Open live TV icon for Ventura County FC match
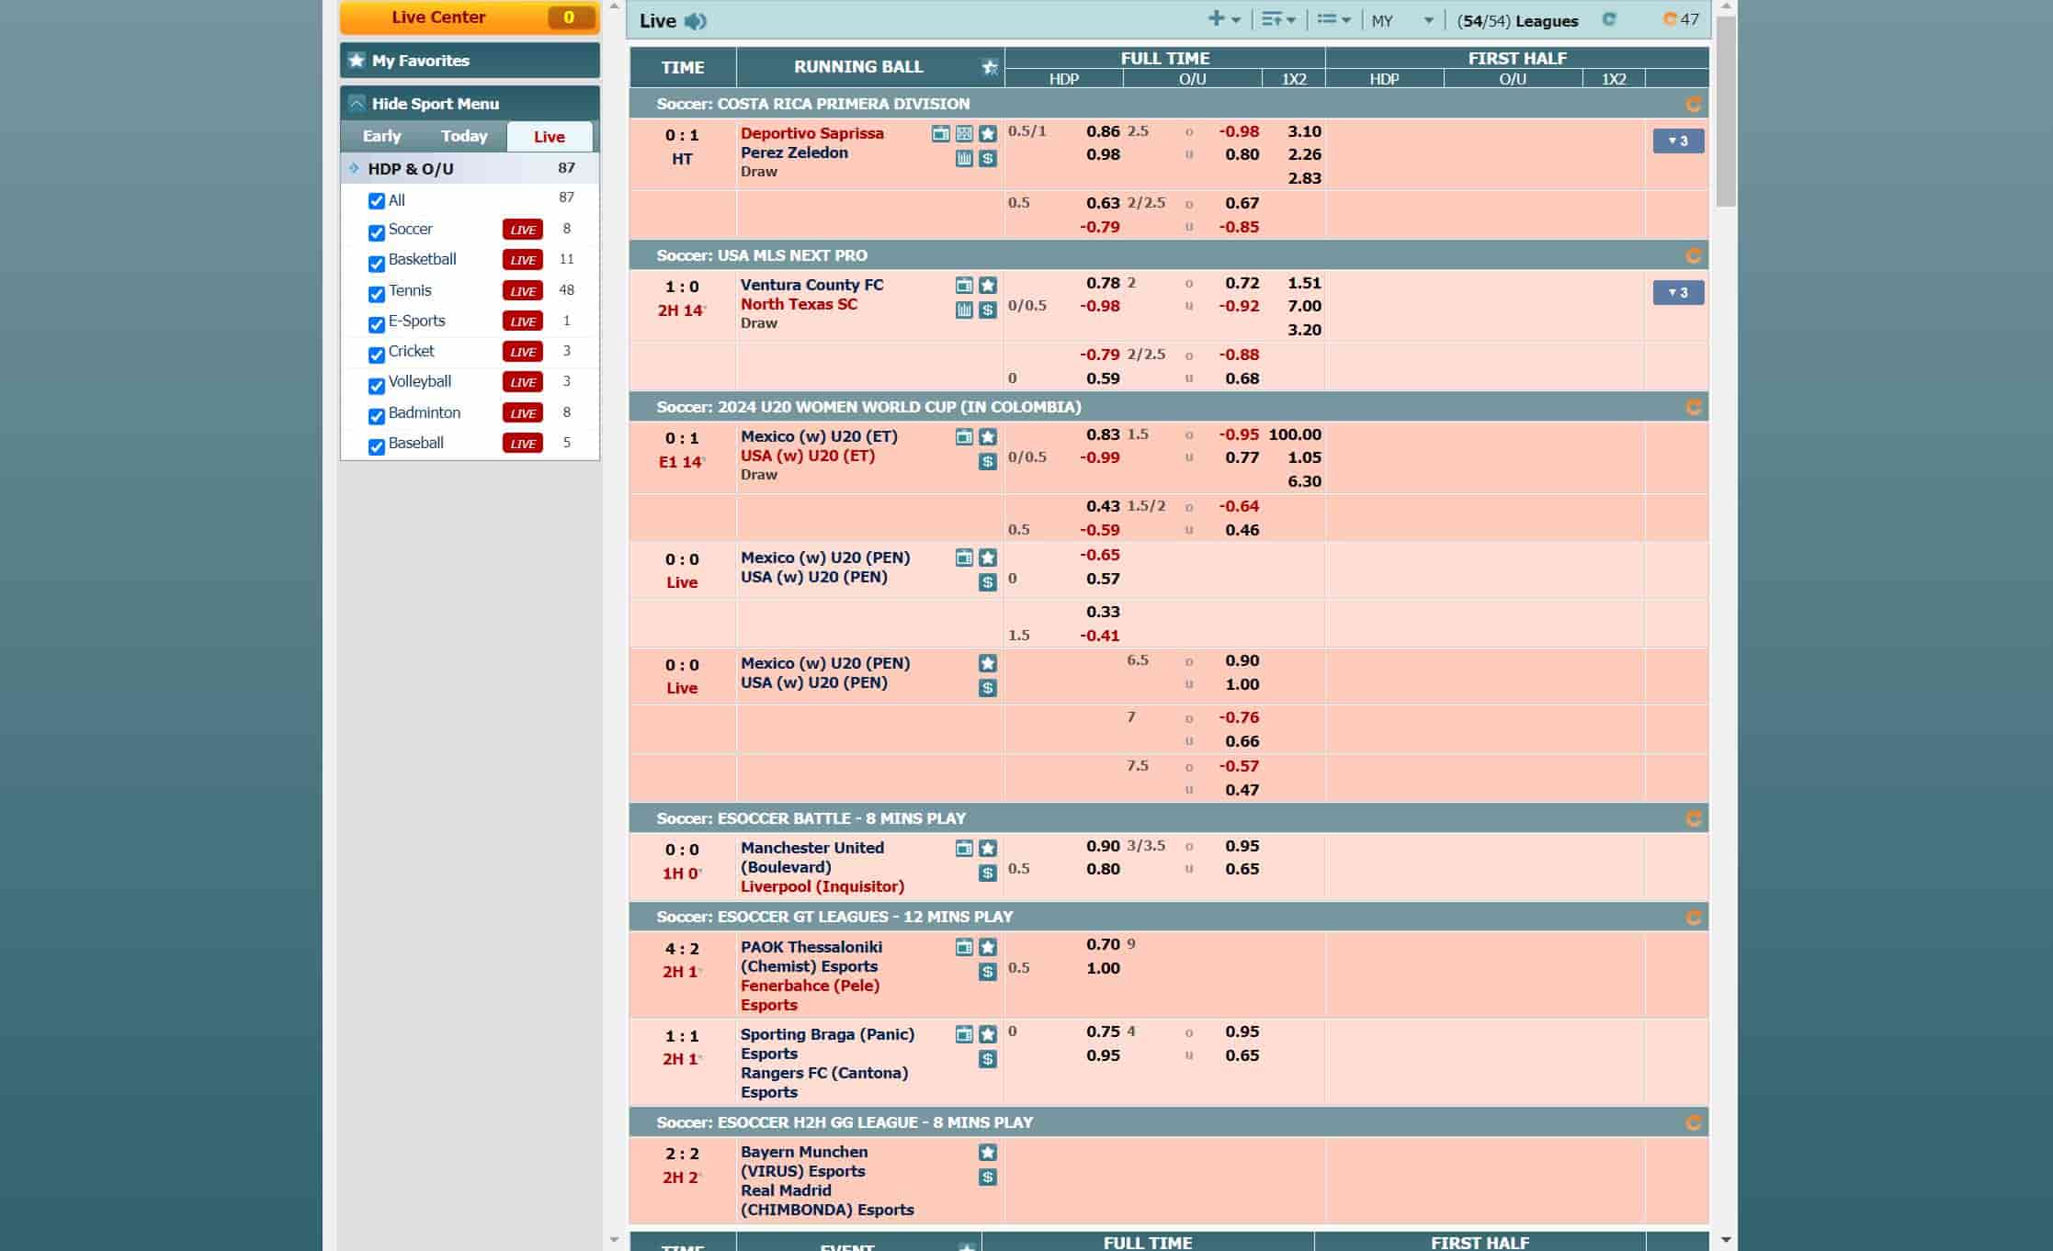This screenshot has height=1251, width=2053. pos(964,286)
